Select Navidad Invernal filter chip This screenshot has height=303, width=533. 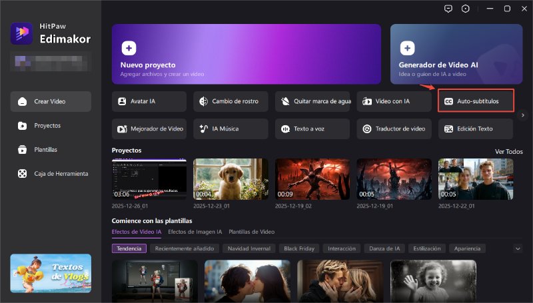click(x=249, y=248)
